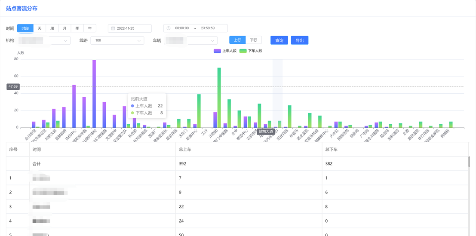The image size is (476, 236).
Task: Switch to 年 (year) granularity
Action: click(x=89, y=28)
